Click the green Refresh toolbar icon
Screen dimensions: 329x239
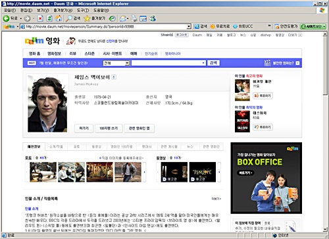pos(49,18)
